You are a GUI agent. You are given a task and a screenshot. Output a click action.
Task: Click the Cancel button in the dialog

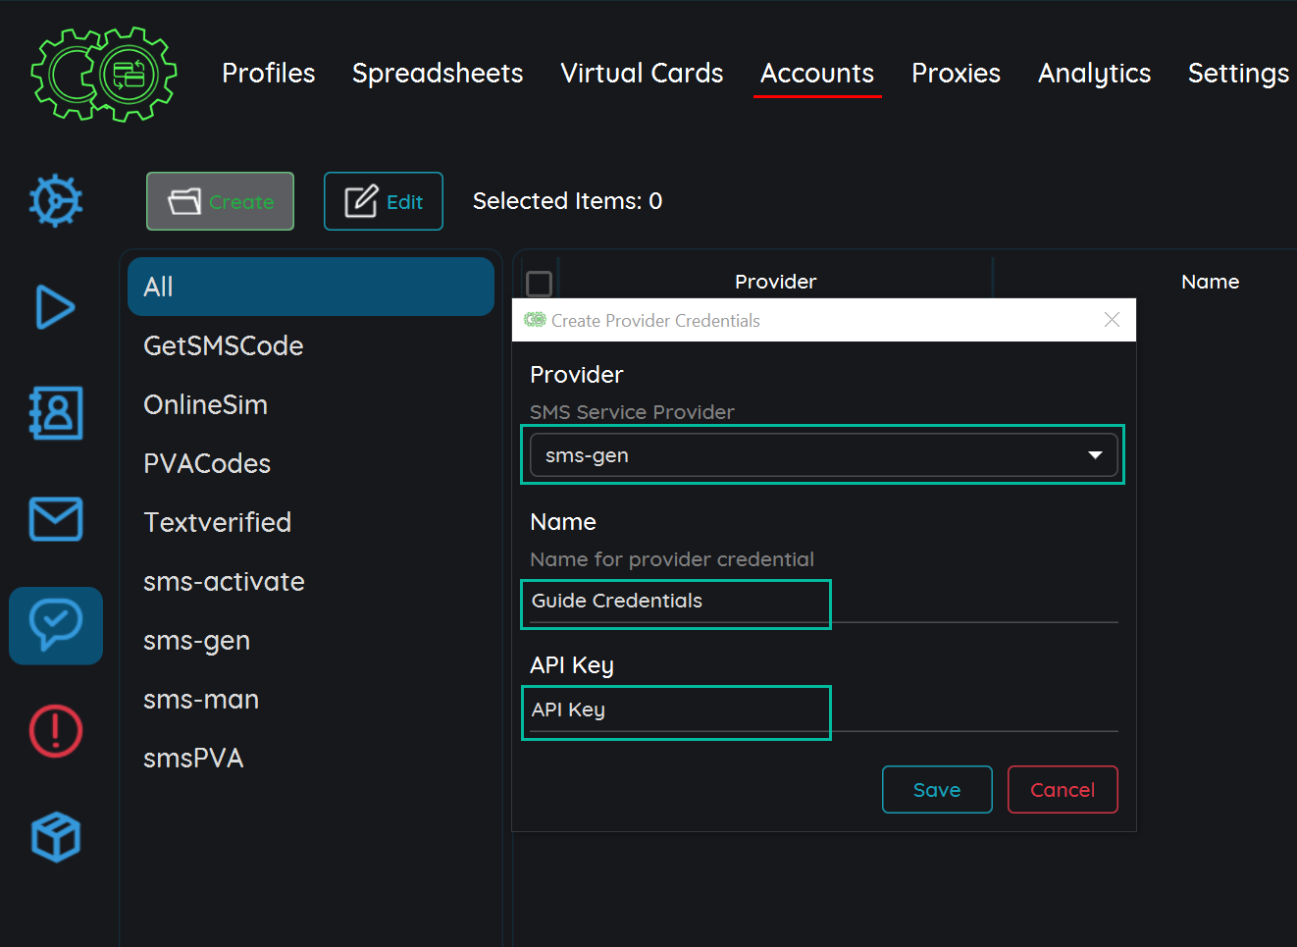1063,789
